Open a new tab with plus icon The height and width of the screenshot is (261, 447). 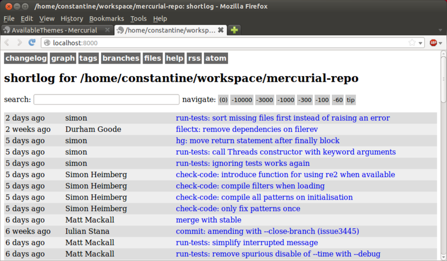coord(234,30)
